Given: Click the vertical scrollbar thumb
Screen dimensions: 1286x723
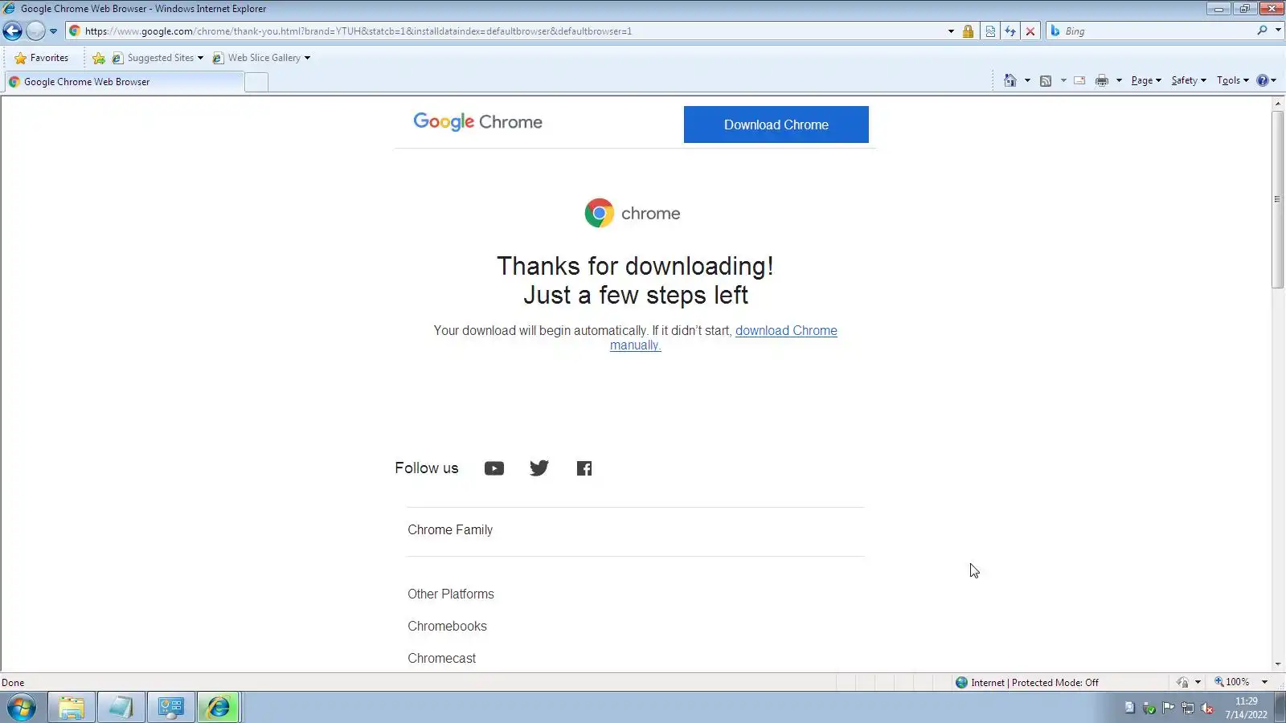Looking at the screenshot, I should 1277,199.
